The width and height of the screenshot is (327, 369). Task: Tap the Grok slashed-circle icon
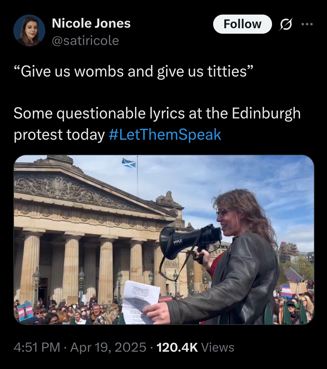(x=285, y=24)
